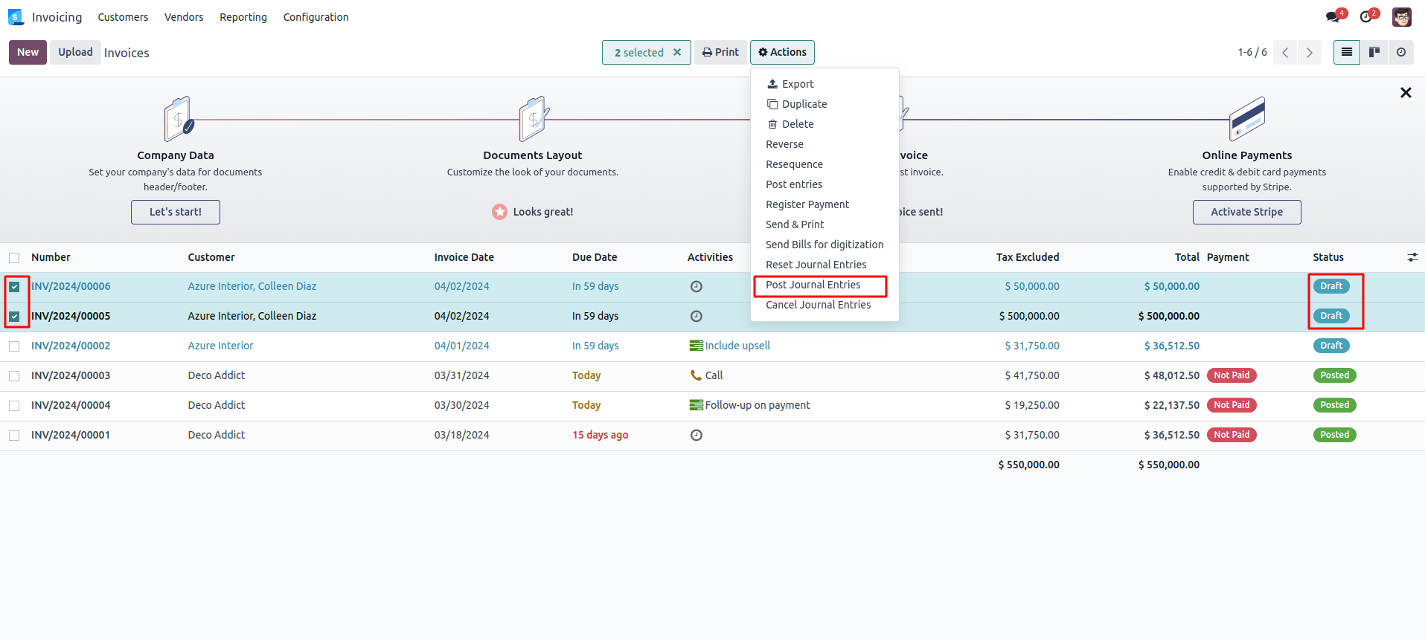
Task: Click activity clock icon for INV/2024/00001
Action: click(696, 435)
